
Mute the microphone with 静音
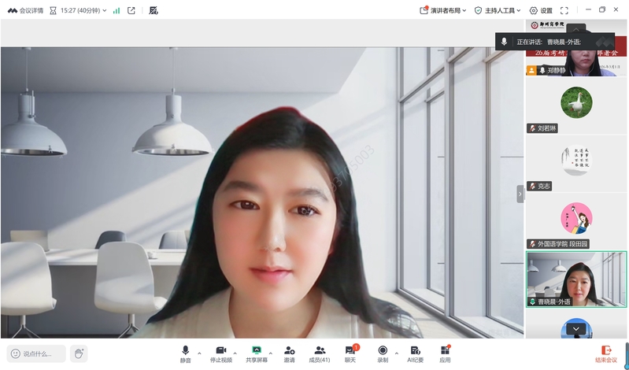tap(186, 353)
